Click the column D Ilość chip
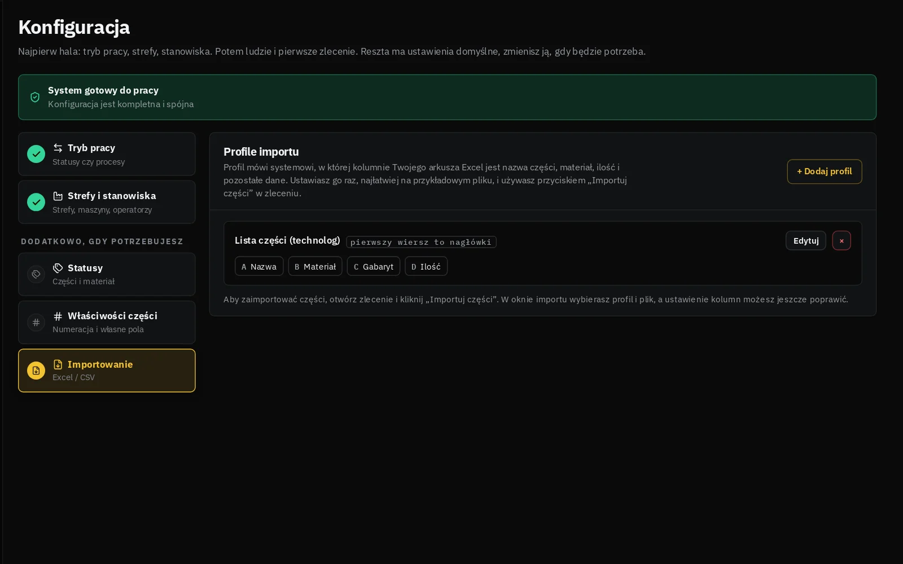Viewport: 903px width, 564px height. pos(426,266)
